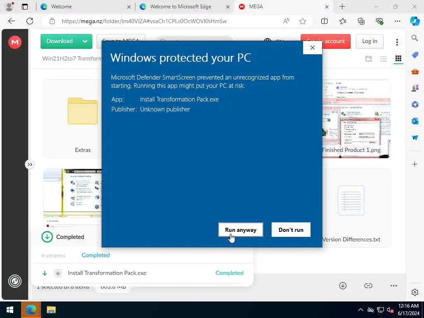Image resolution: width=424 pixels, height=318 pixels.
Task: Open Edge sidebar settings gear
Action: 414,292
